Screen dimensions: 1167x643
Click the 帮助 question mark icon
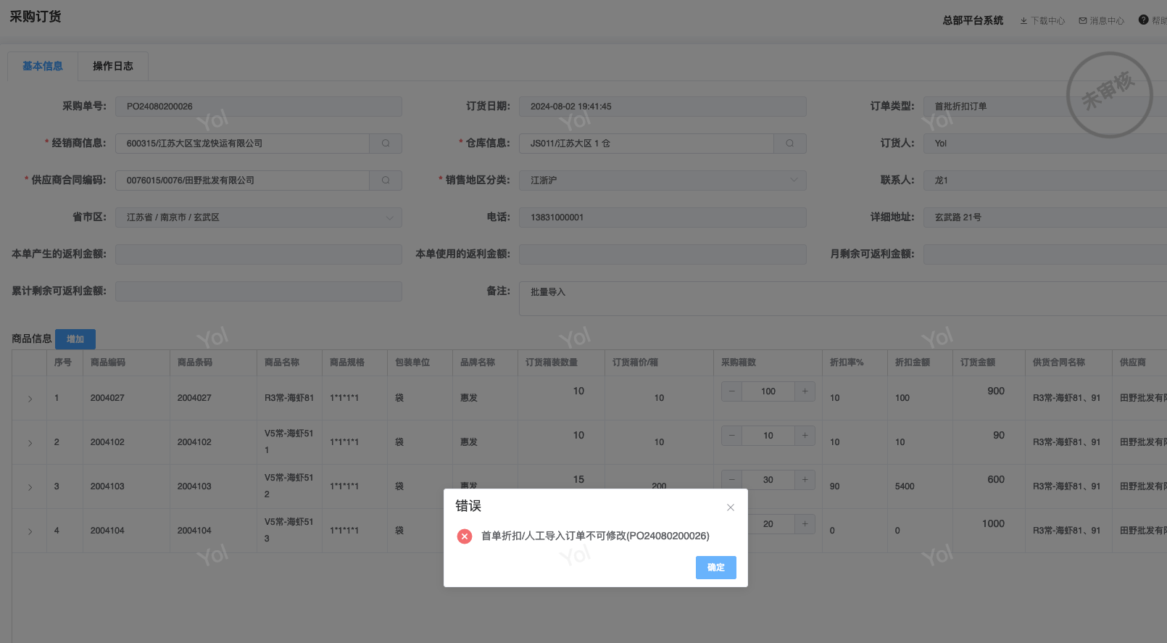click(x=1144, y=20)
